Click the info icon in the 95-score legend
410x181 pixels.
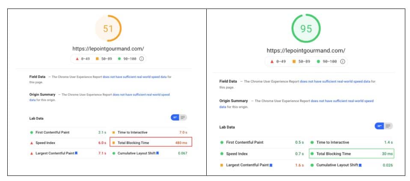click(x=342, y=61)
